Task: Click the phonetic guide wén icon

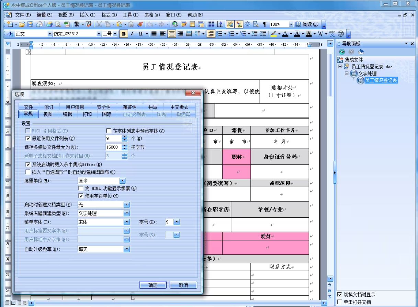Action: 332,34
